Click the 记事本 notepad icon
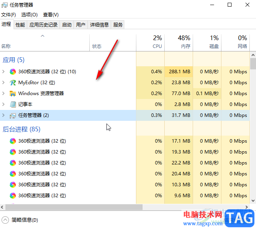This screenshot has width=256, height=228. click(13, 104)
